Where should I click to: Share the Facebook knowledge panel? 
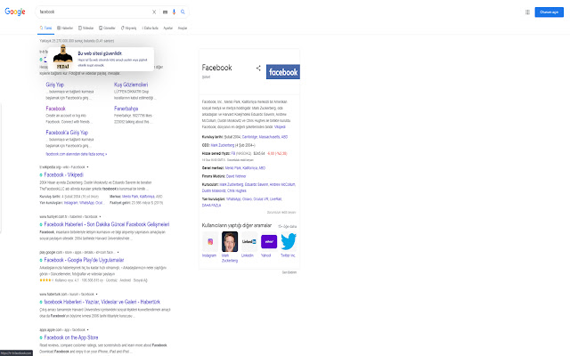click(x=258, y=68)
